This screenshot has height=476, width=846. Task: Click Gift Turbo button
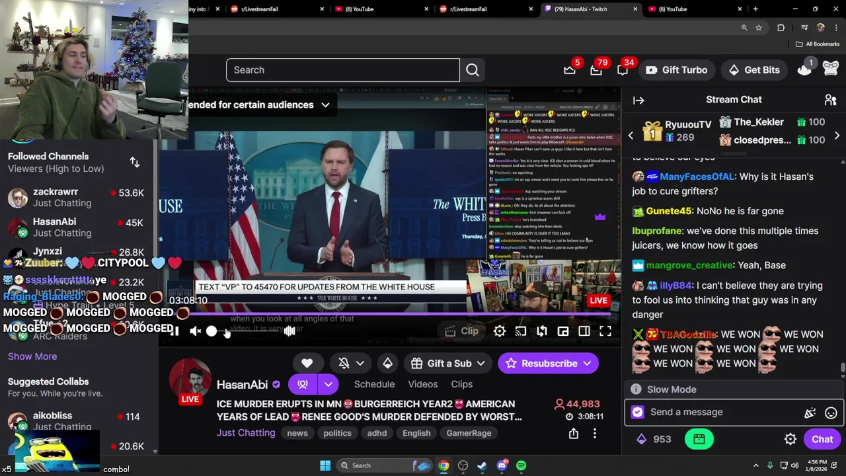pos(676,70)
